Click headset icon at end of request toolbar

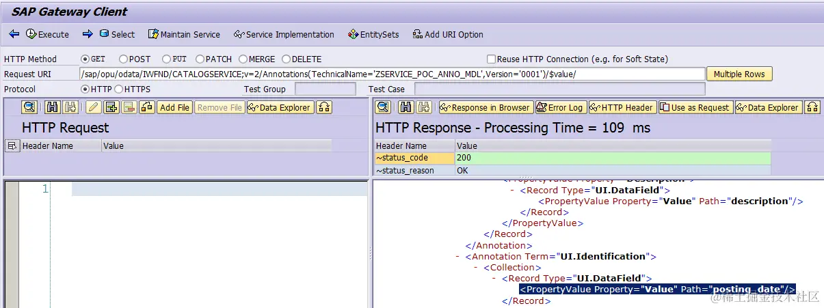[324, 107]
